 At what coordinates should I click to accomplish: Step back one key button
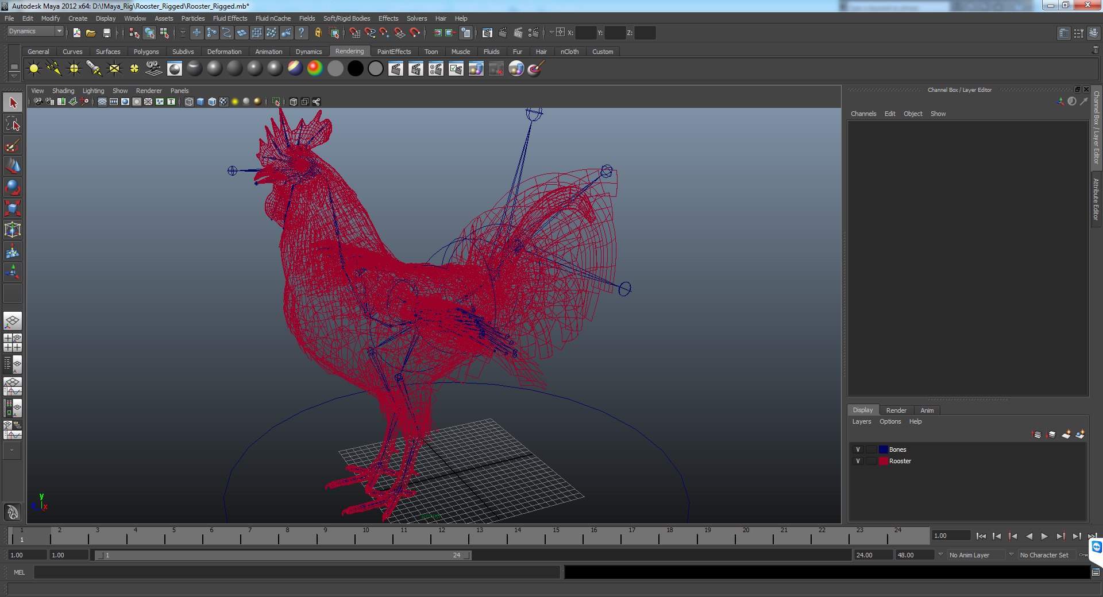1013,536
